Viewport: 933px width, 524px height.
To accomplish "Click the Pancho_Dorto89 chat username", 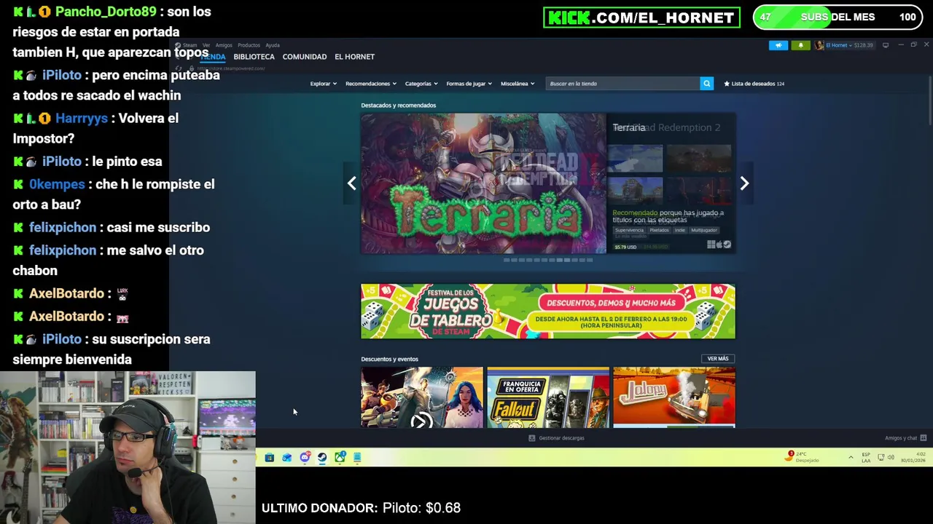I will [x=106, y=12].
